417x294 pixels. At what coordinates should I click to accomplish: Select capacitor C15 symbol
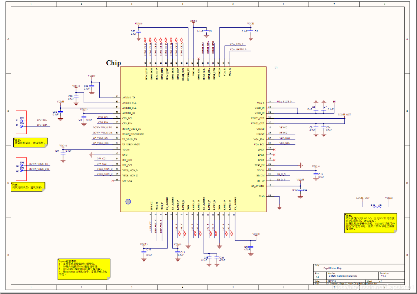pos(144,252)
